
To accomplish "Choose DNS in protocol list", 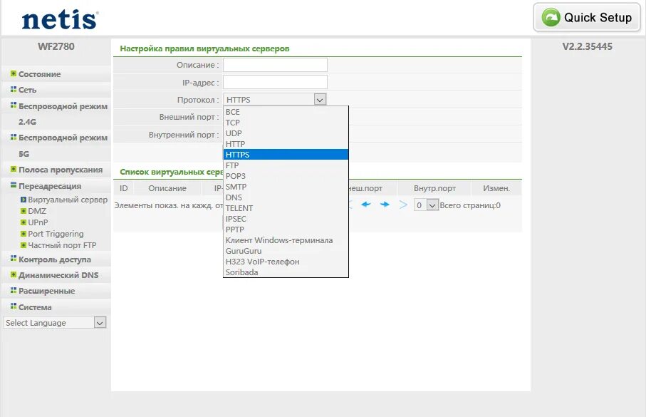I will pos(286,197).
